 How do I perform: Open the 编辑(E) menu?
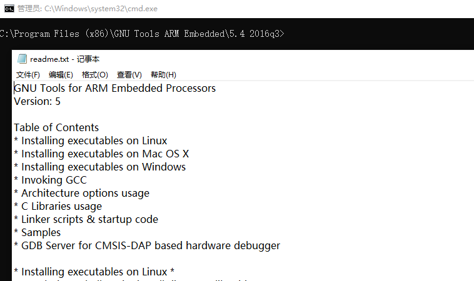(61, 74)
